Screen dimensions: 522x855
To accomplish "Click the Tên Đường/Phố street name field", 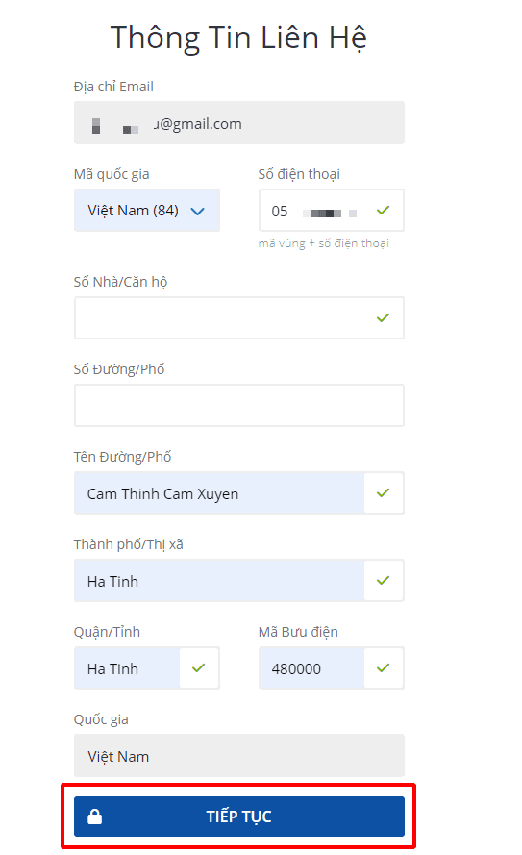I will tap(239, 493).
